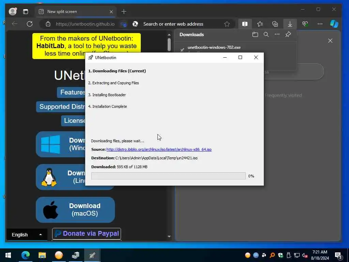
Task: Open downloads folder from Downloads panel
Action: pos(255,34)
